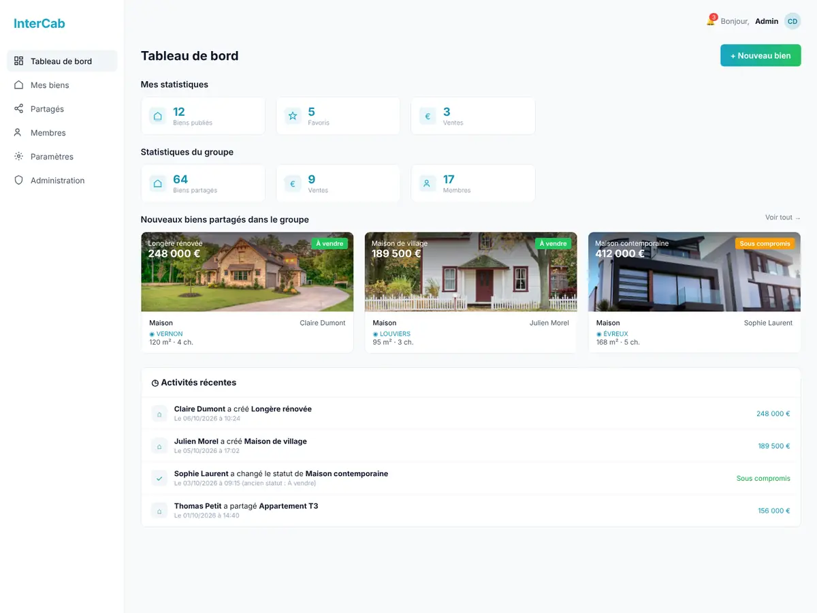This screenshot has height=613, width=817.
Task: Click the CD user avatar
Action: tap(792, 21)
